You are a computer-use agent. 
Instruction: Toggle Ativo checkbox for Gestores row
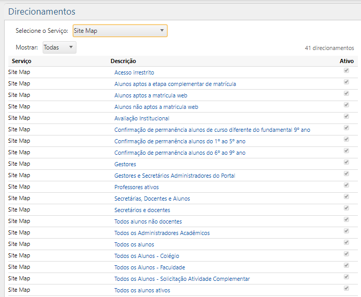[346, 162]
